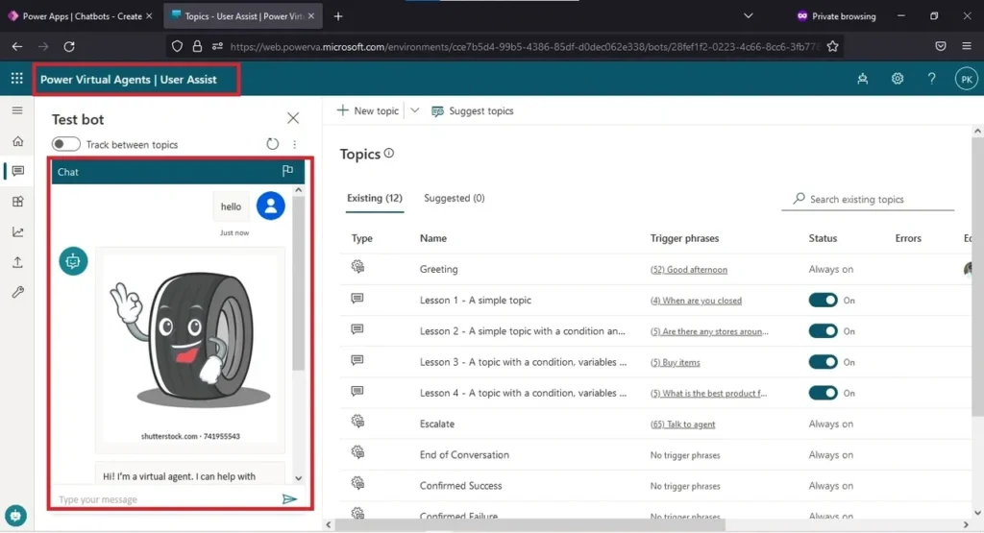Open Entities icon in sidebar

tap(17, 202)
